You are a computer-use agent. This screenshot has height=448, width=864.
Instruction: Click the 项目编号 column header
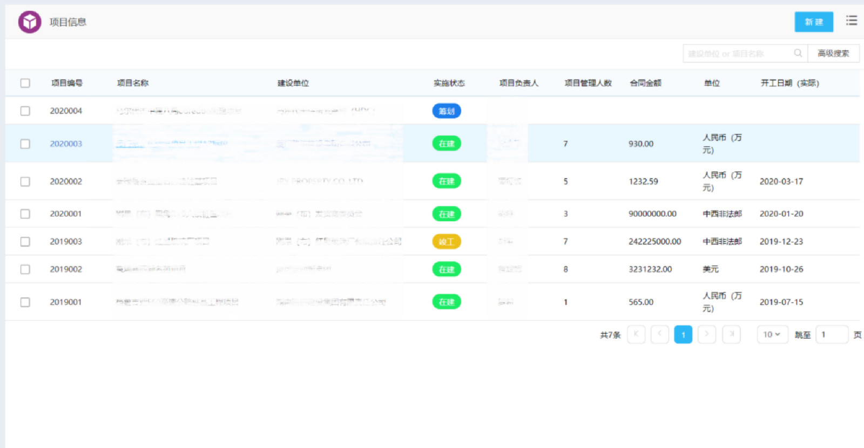coord(67,83)
